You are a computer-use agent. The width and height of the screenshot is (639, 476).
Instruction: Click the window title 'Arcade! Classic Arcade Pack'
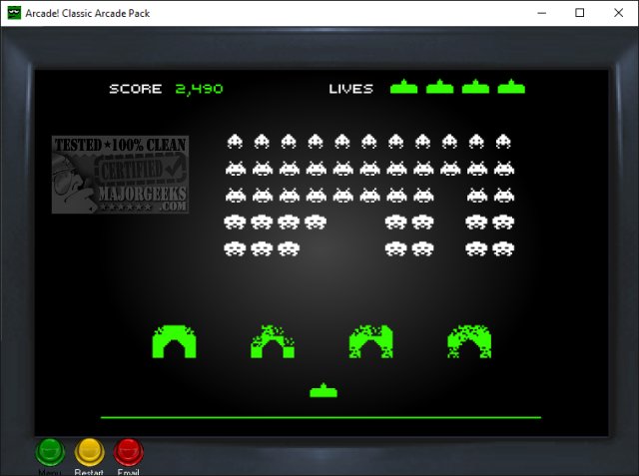(x=88, y=13)
